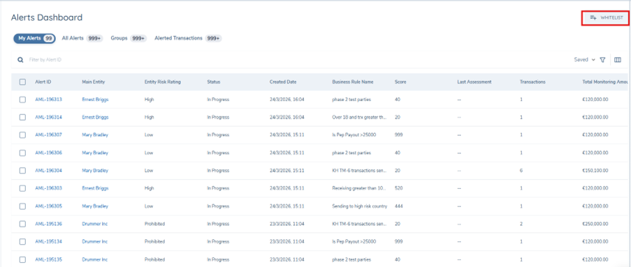The width and height of the screenshot is (631, 267).
Task: Open alert AML-195135
Action: click(49, 260)
